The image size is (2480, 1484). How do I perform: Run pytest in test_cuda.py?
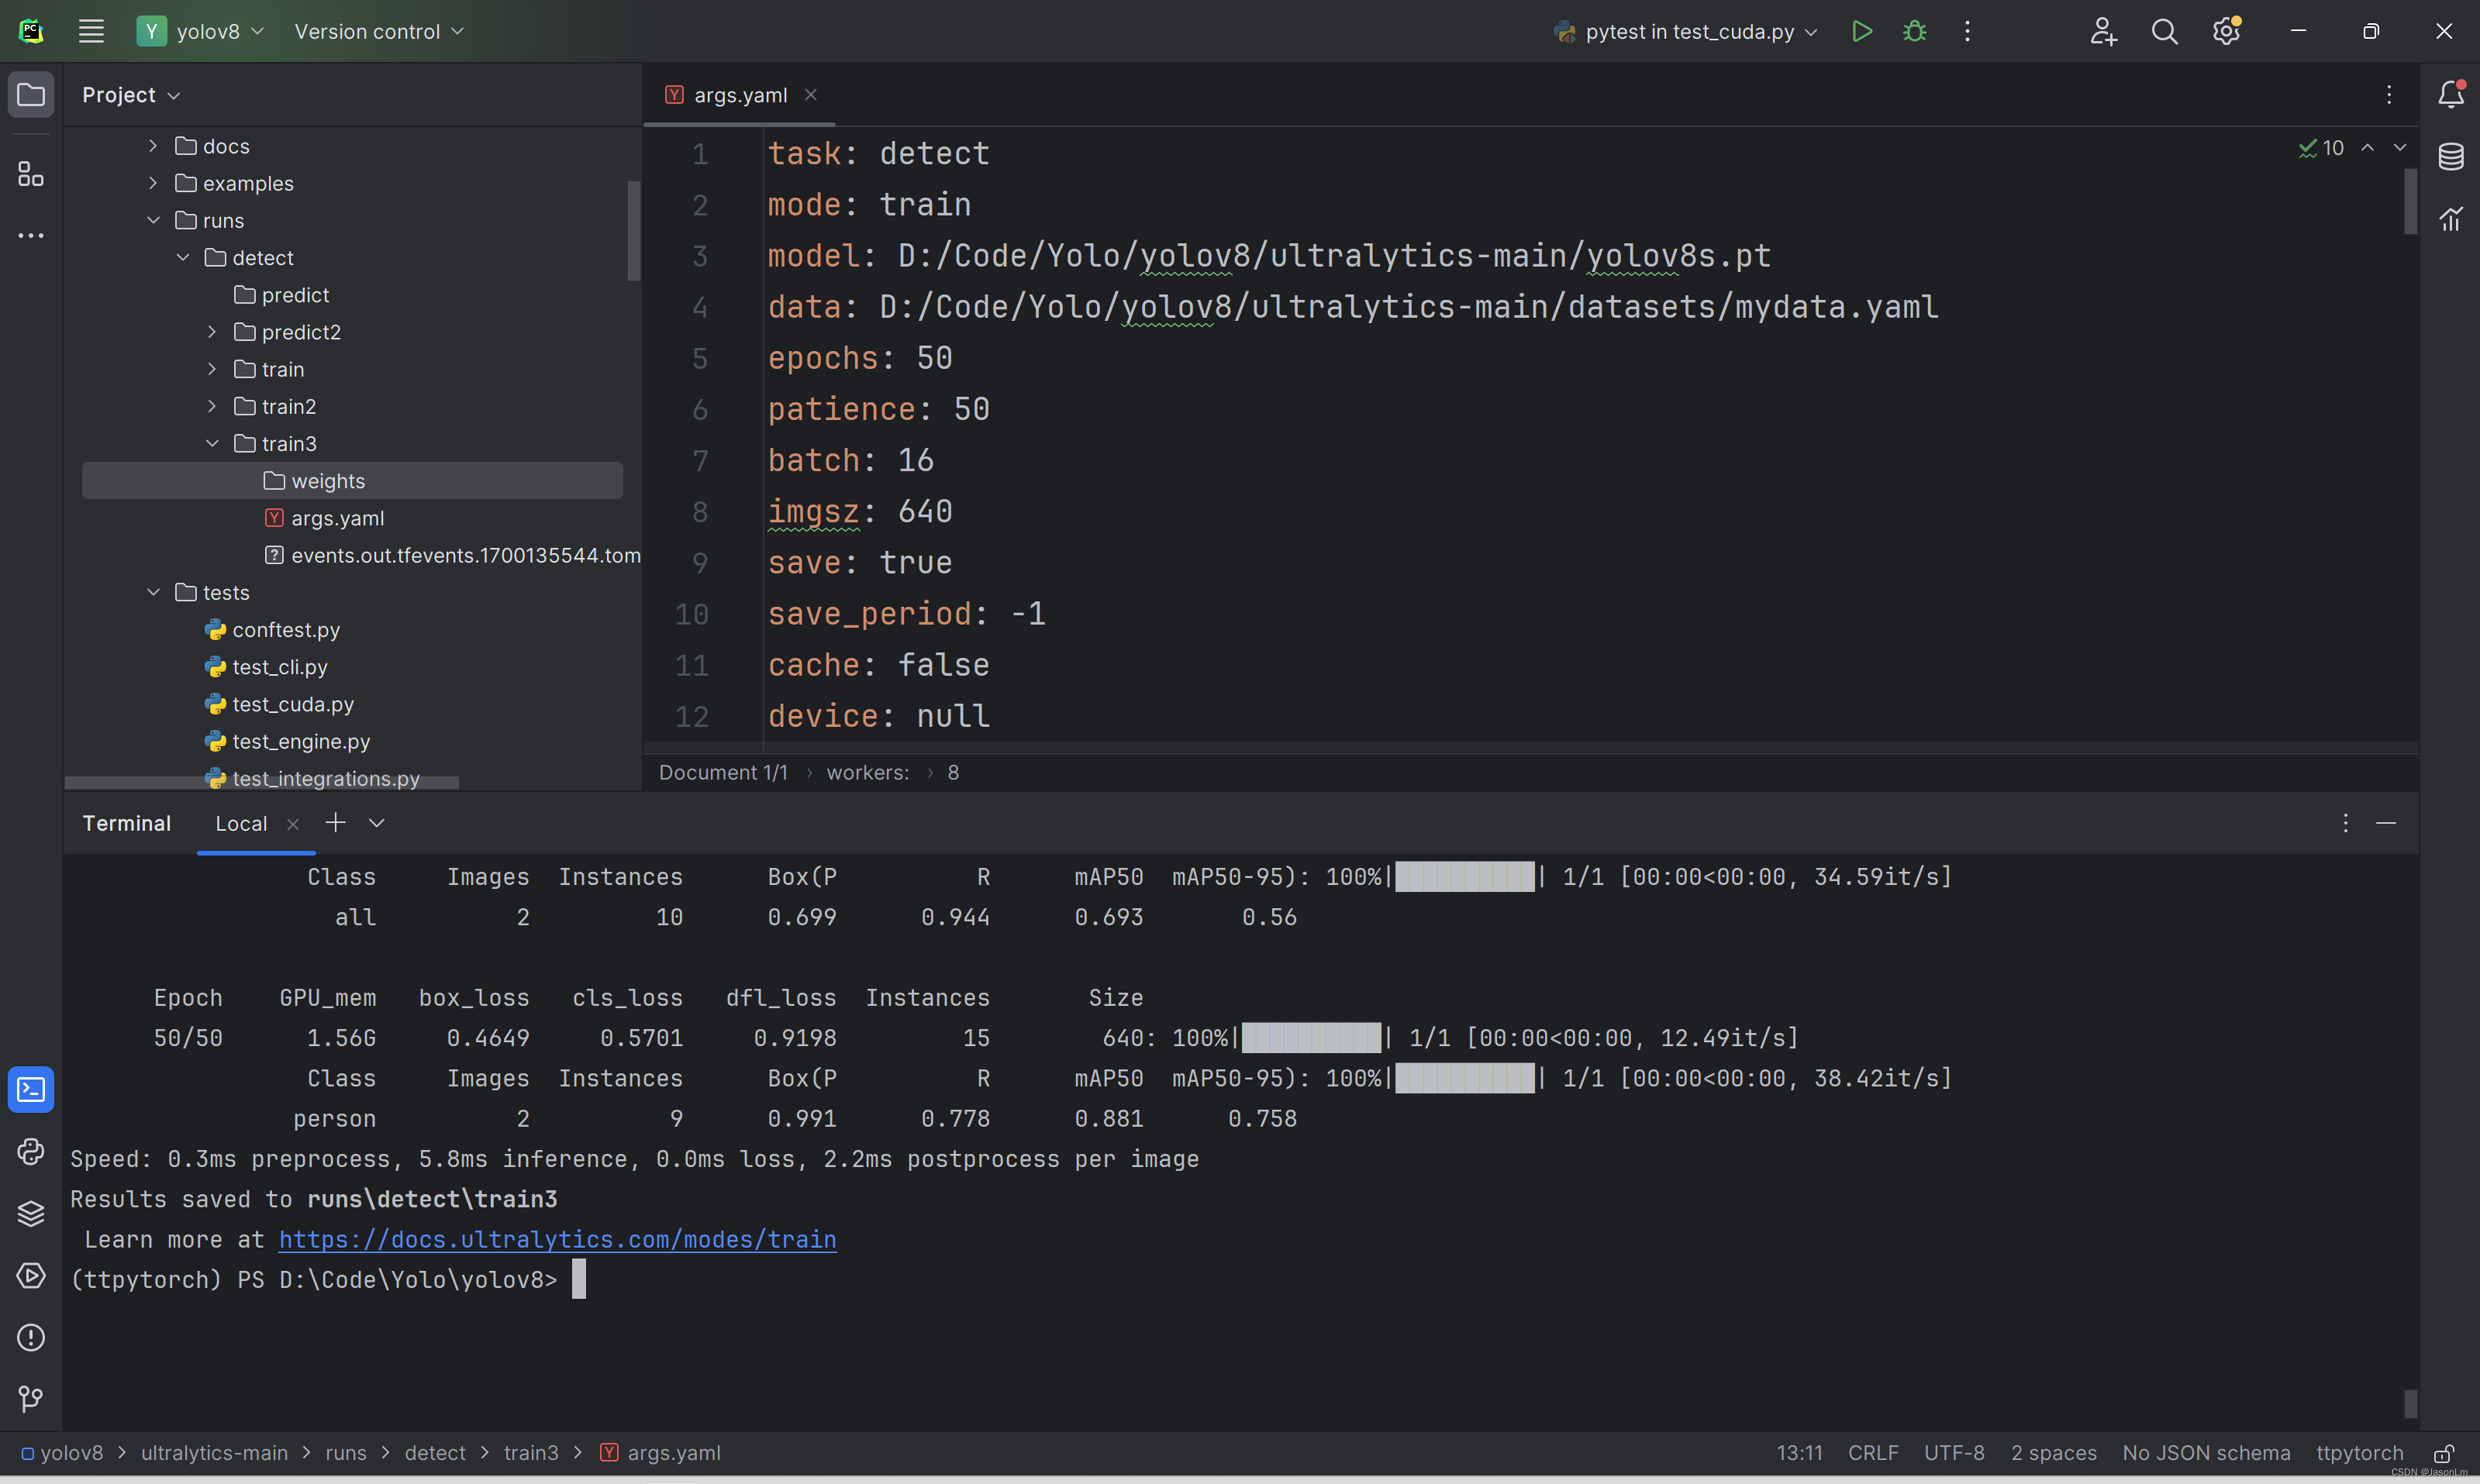[x=1861, y=31]
